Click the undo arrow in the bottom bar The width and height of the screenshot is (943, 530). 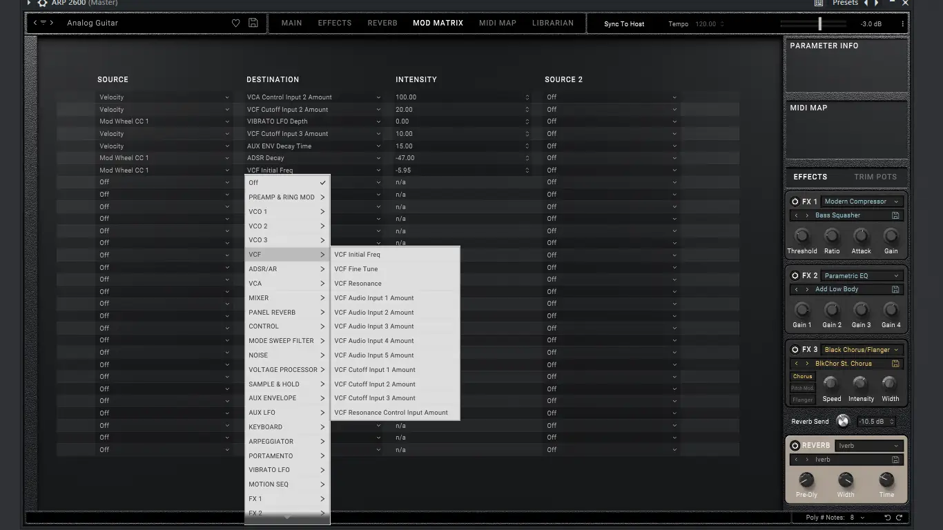(x=888, y=518)
